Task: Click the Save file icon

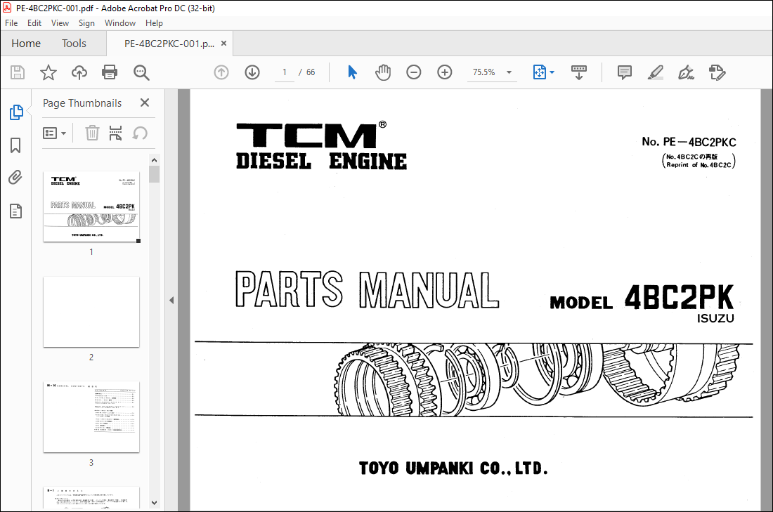Action: point(18,72)
